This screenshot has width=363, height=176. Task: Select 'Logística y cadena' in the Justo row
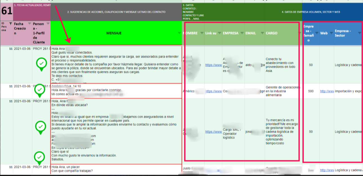[x=348, y=170]
